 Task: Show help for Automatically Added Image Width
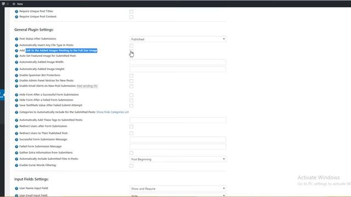pyautogui.click(x=16, y=62)
